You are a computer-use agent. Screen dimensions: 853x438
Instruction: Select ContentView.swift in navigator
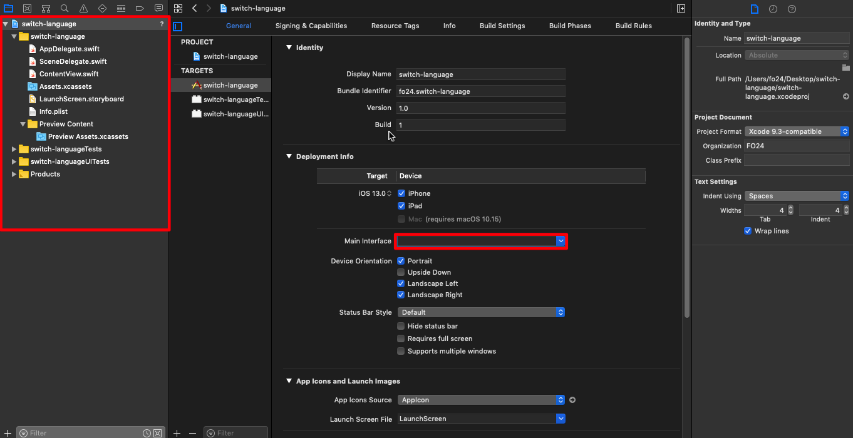coord(69,74)
